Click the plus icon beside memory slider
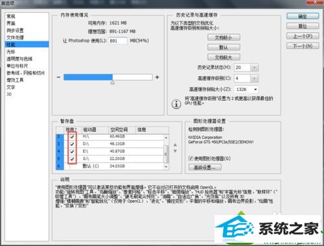324x246 pixels. [x=157, y=77]
